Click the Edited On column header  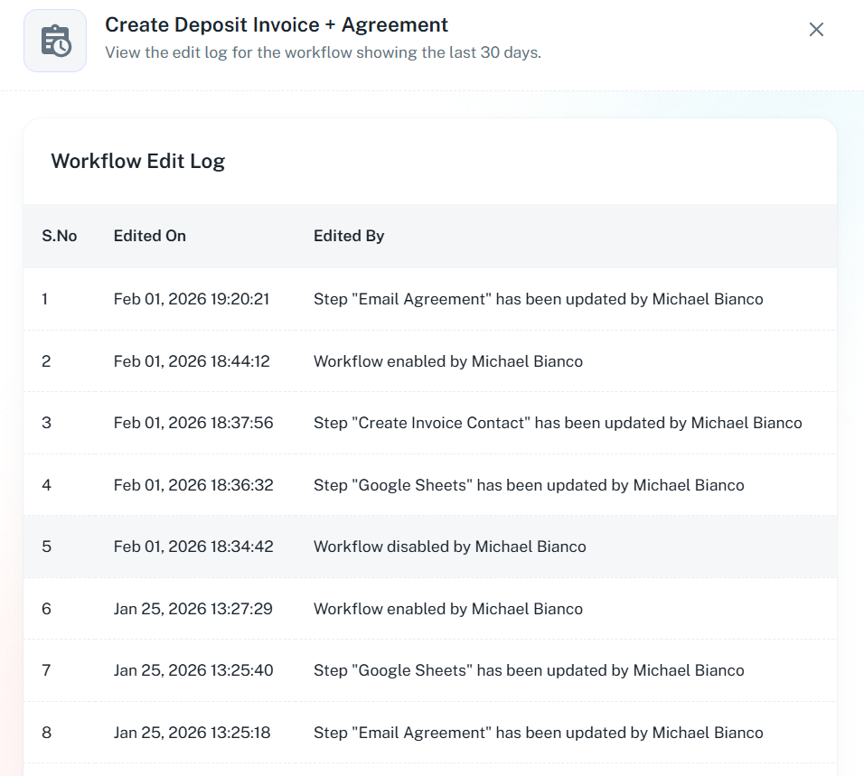click(150, 236)
